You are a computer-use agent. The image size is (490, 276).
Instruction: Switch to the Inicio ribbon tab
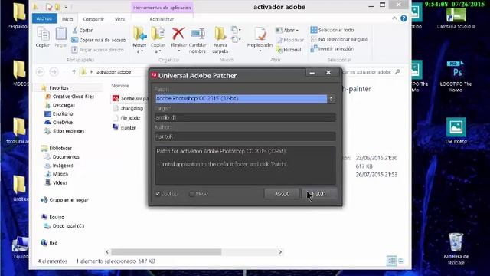[x=67, y=19]
